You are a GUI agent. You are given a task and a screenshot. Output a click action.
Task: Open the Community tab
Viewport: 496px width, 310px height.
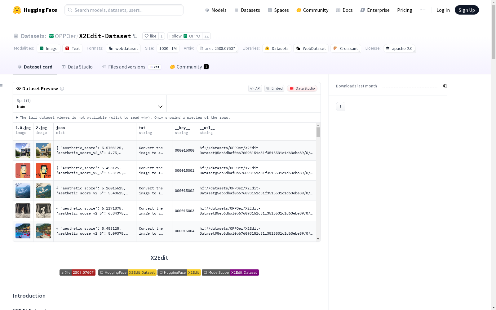coord(189,67)
